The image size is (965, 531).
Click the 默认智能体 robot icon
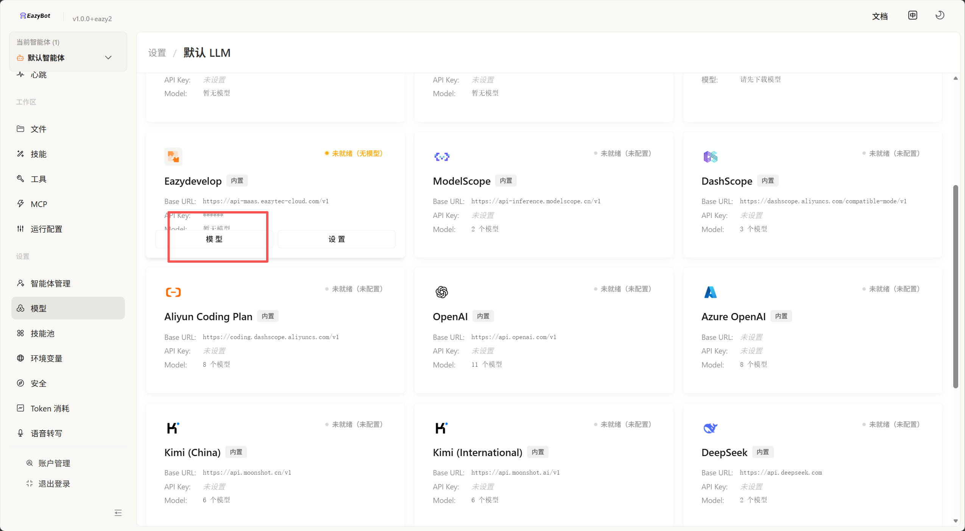coord(20,58)
